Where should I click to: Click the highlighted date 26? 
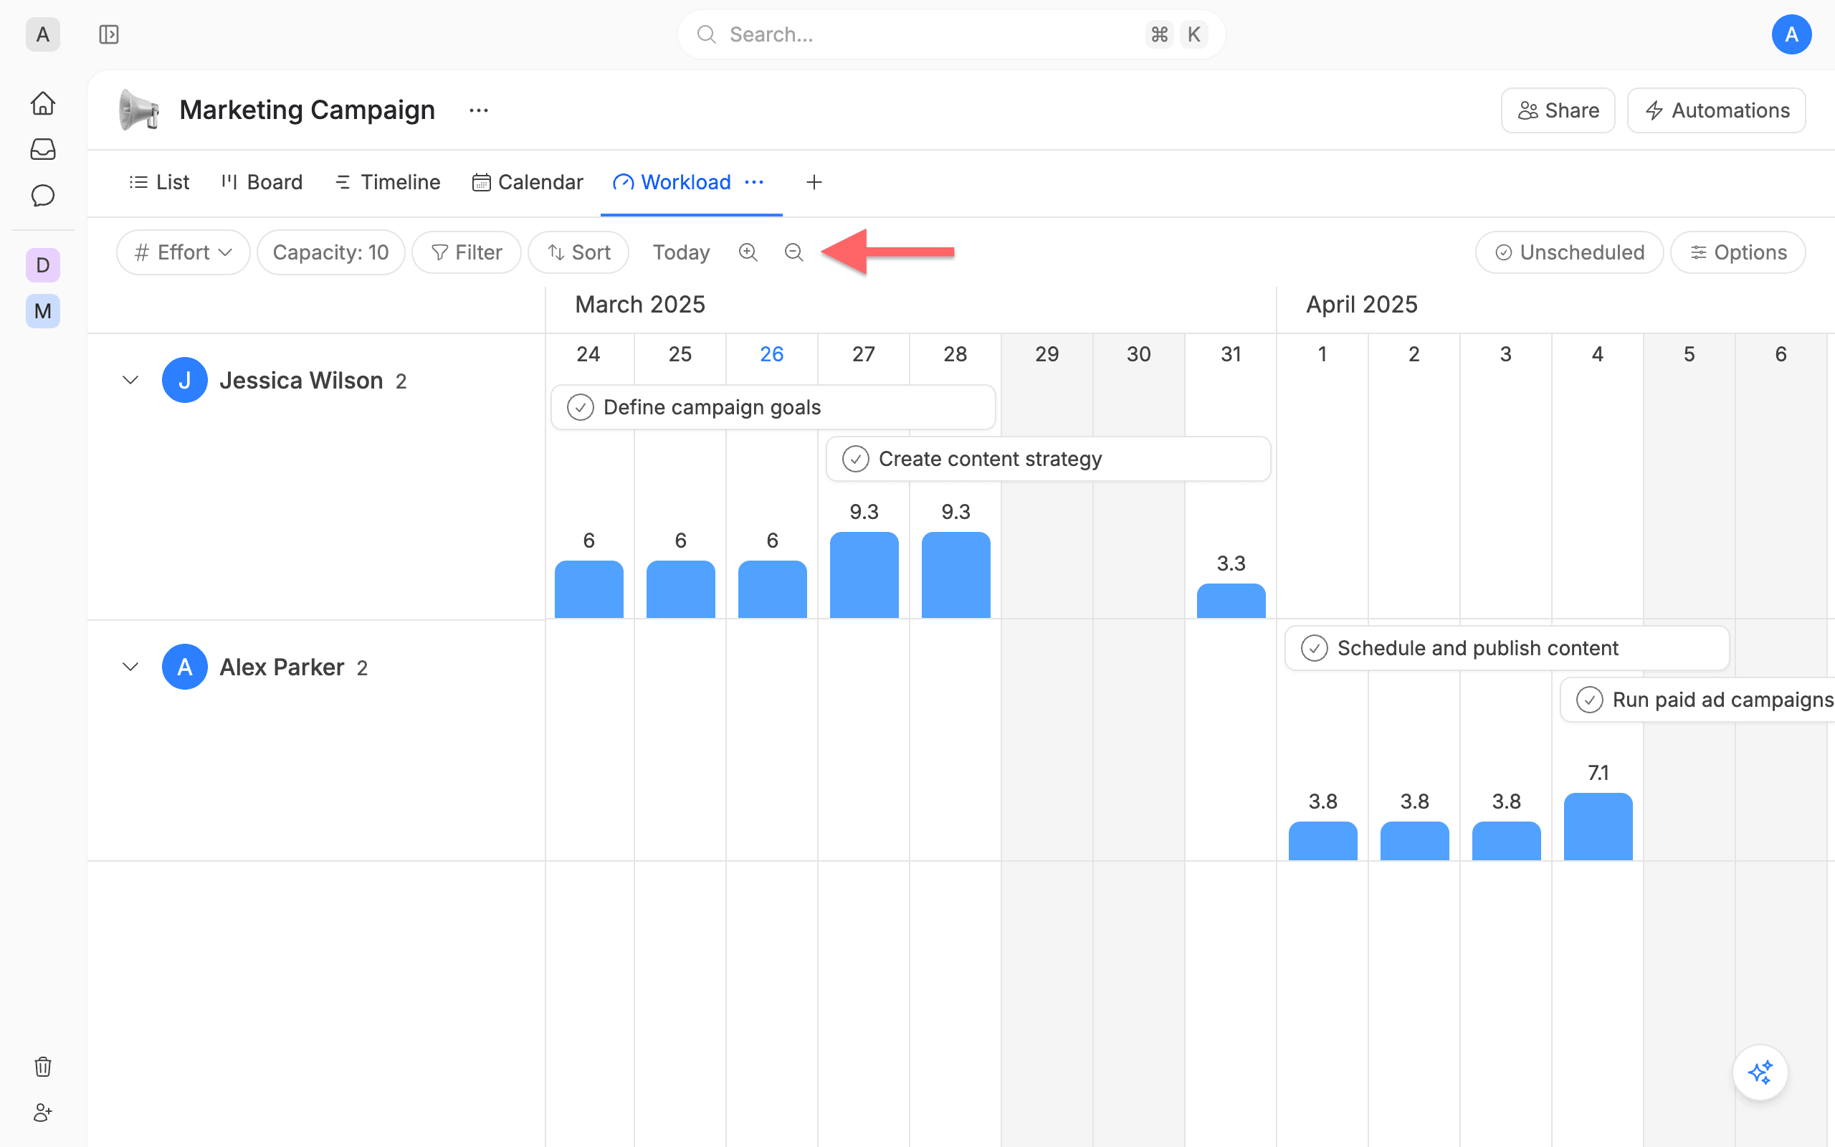[771, 354]
